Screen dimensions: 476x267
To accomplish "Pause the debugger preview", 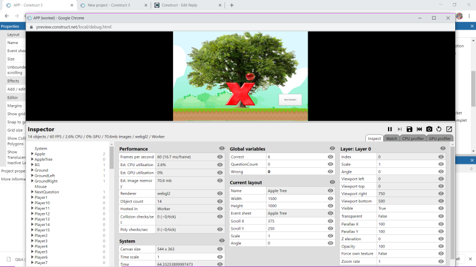I will [x=390, y=129].
